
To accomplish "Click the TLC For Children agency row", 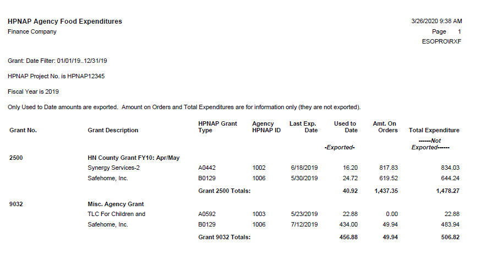I will coord(117,214).
